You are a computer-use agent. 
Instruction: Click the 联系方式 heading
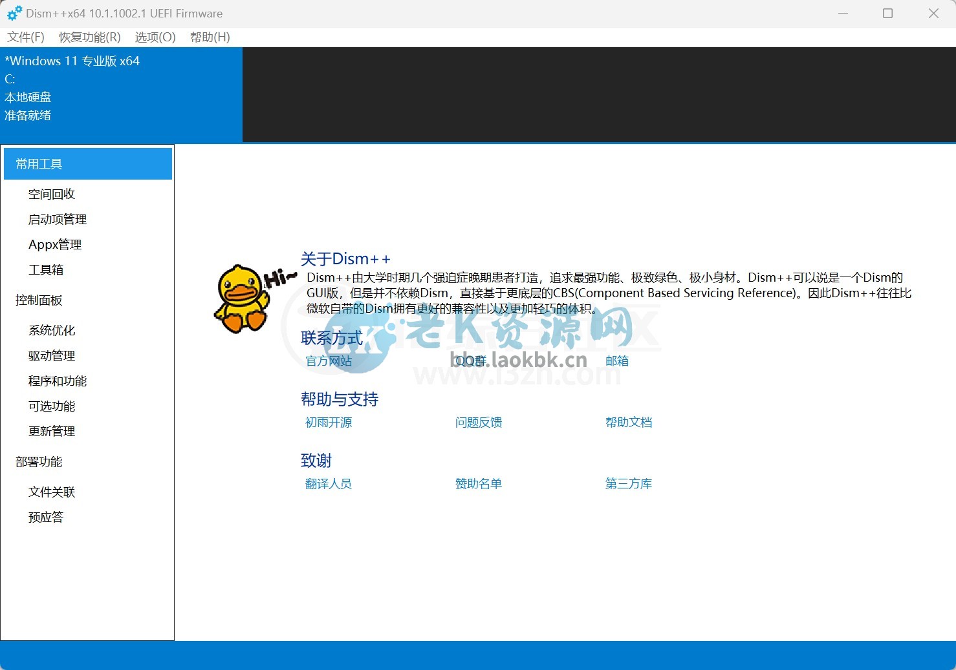[332, 337]
